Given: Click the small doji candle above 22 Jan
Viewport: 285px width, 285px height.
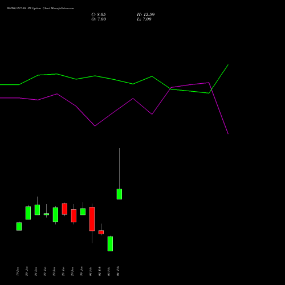Looking at the screenshot, I should [46, 214].
